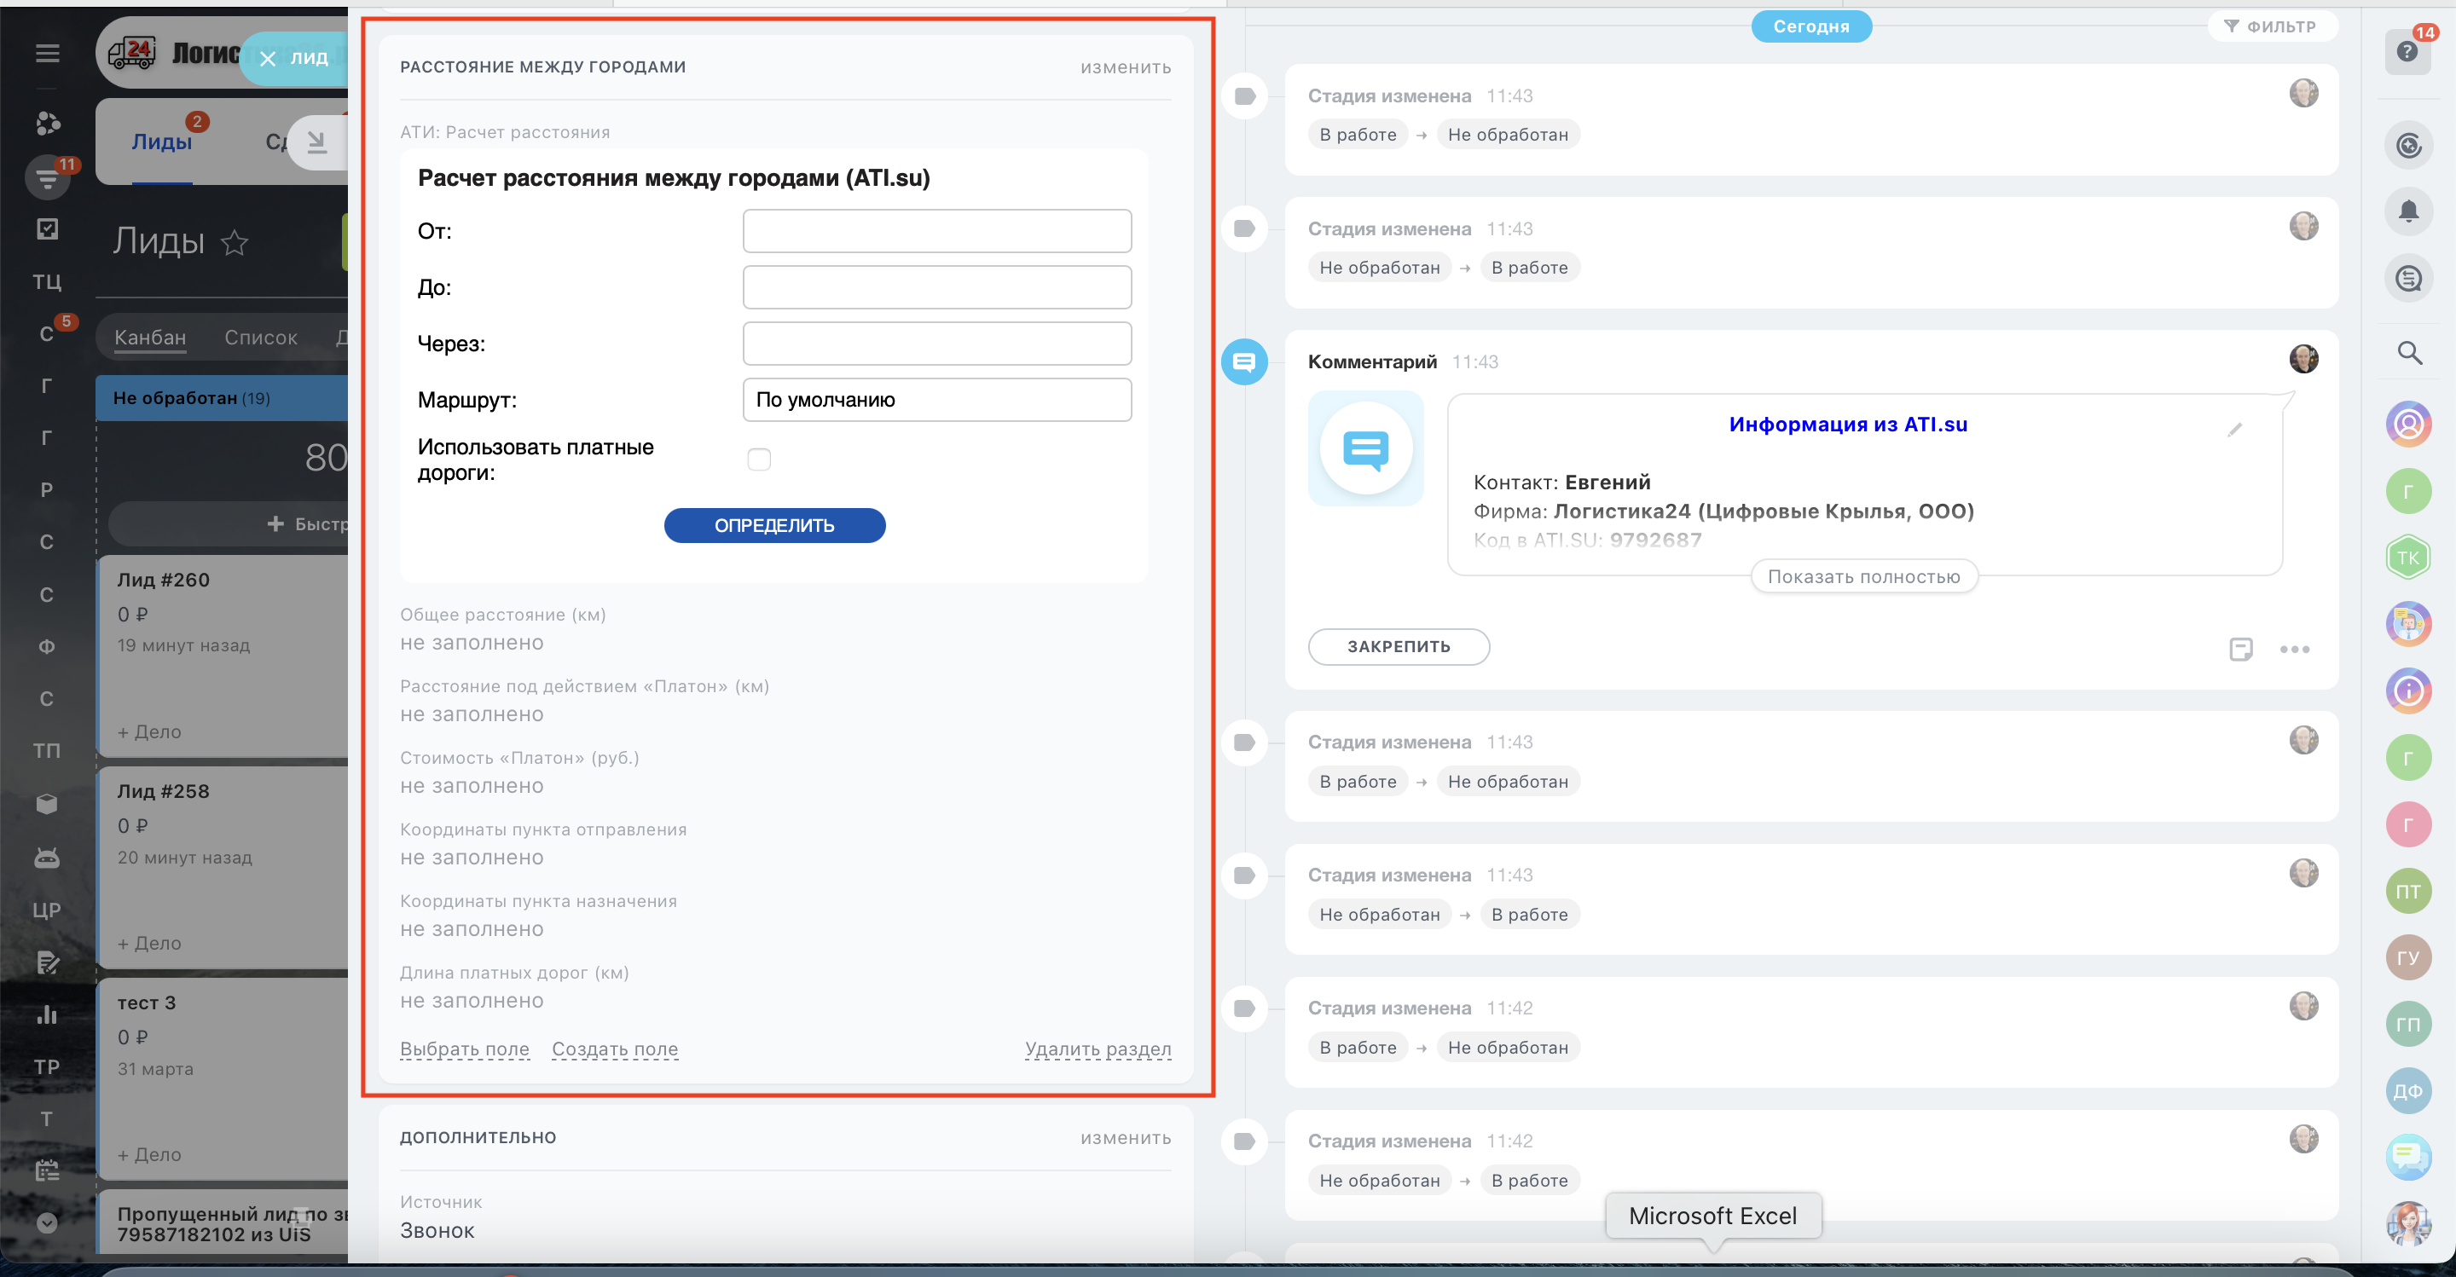Click the note icon beside comment options
2456x1277 pixels.
tap(2240, 650)
